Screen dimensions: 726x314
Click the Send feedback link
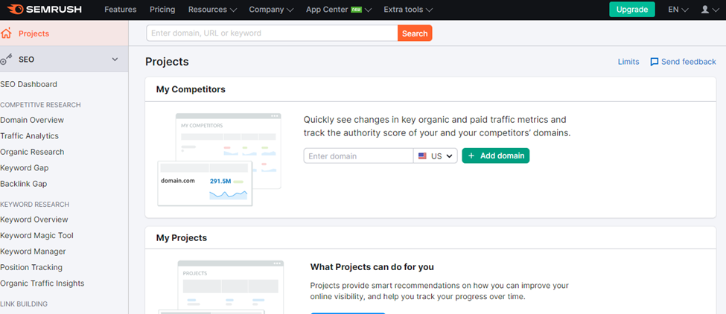click(689, 62)
